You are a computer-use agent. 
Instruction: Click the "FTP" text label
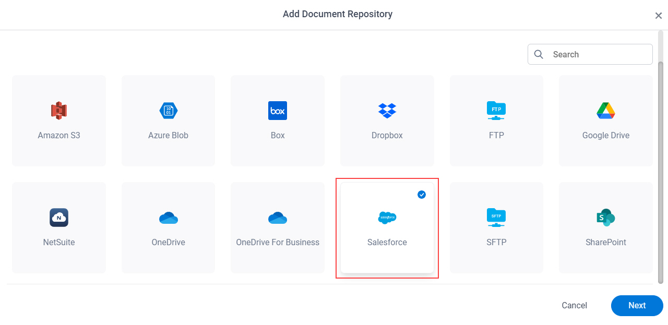click(x=496, y=135)
